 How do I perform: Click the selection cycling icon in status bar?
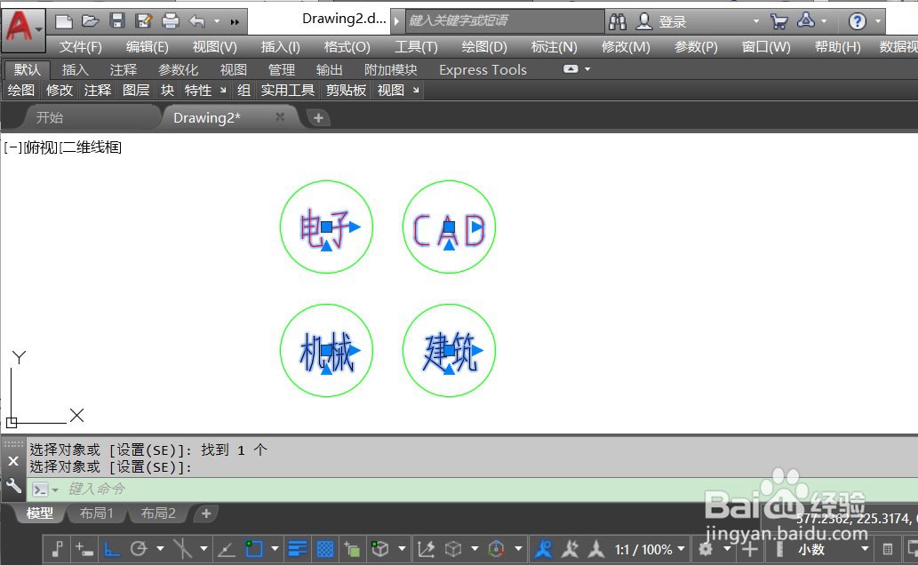[x=352, y=549]
